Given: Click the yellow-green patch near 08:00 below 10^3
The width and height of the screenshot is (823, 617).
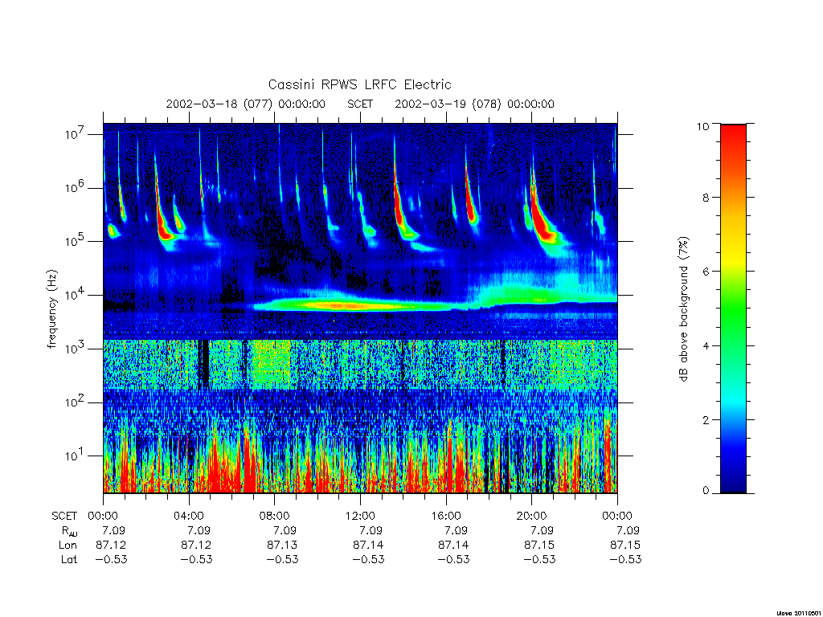Looking at the screenshot, I should pyautogui.click(x=271, y=363).
